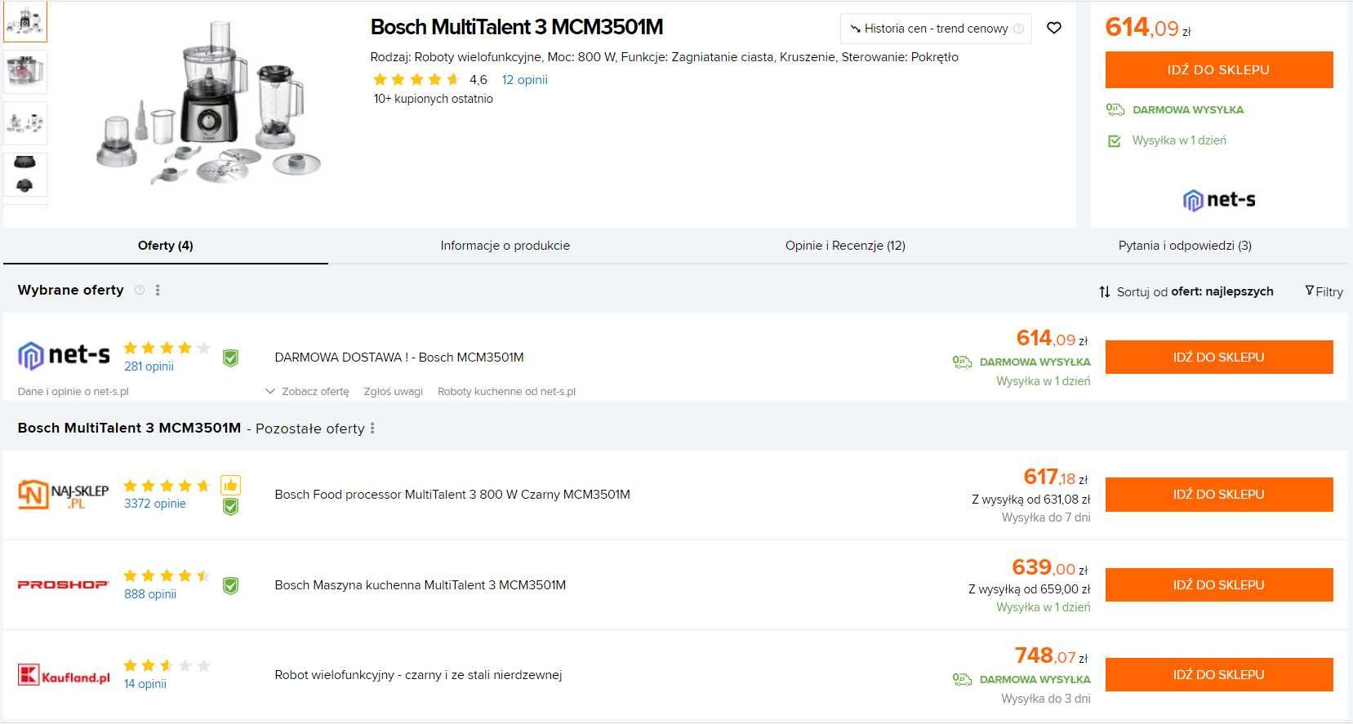Screen dimensions: 1353x724
Task: Click NAJ-SKLEP.PL shop logo
Action: tap(63, 495)
